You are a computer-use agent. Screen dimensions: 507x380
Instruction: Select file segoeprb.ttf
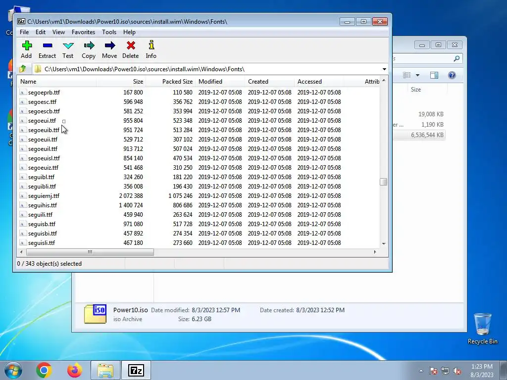tap(44, 93)
